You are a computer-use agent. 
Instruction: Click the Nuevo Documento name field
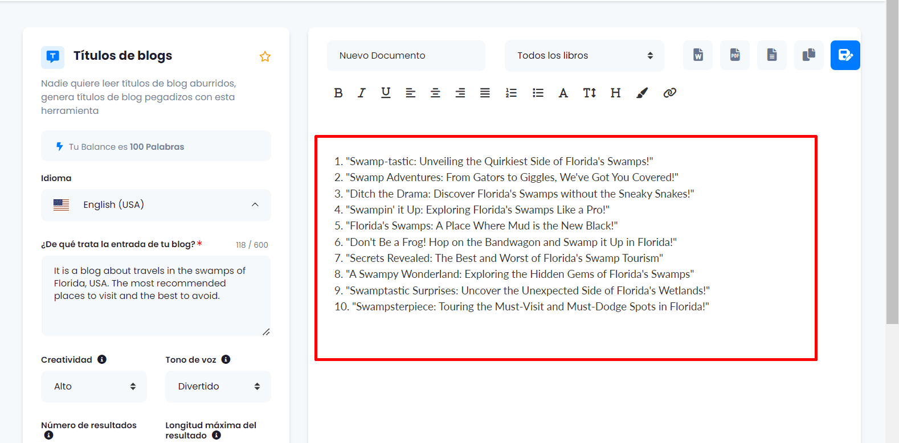pyautogui.click(x=406, y=56)
